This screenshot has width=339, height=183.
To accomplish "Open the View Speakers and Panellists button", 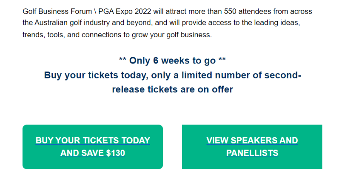I will pos(252,147).
